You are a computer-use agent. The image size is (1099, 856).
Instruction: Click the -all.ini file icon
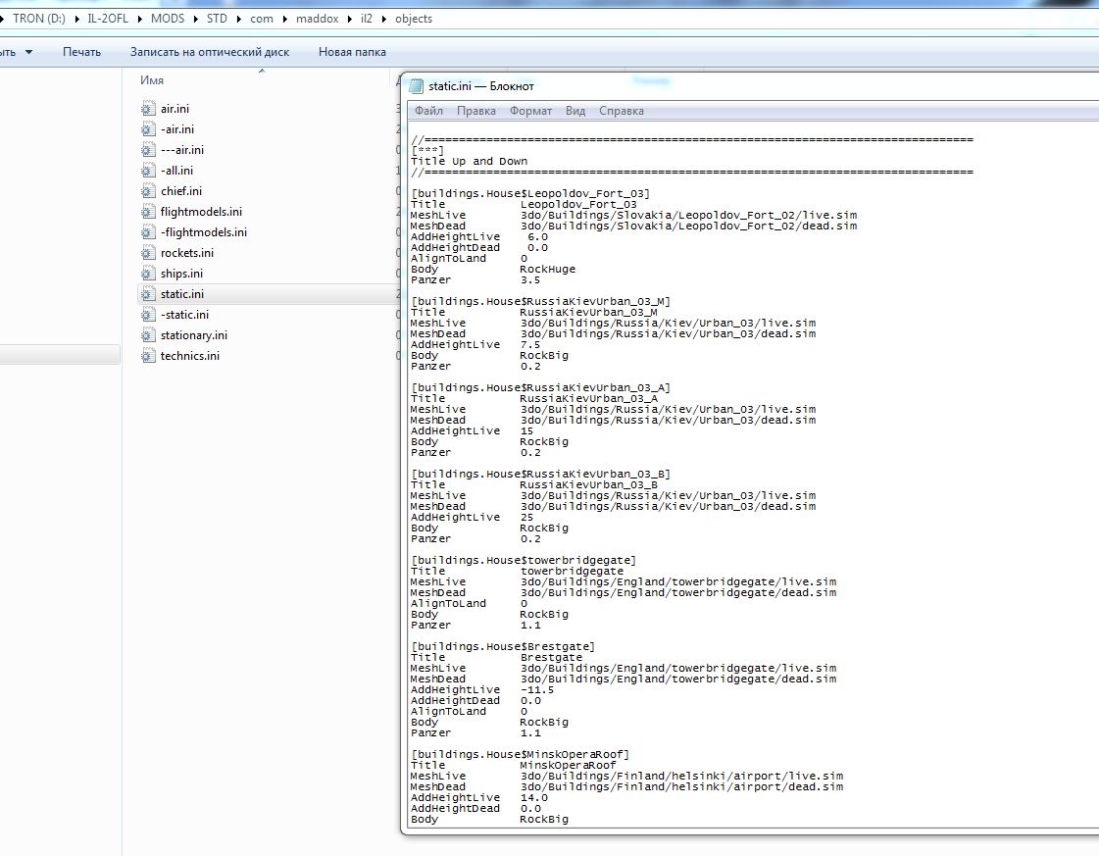[x=148, y=171]
